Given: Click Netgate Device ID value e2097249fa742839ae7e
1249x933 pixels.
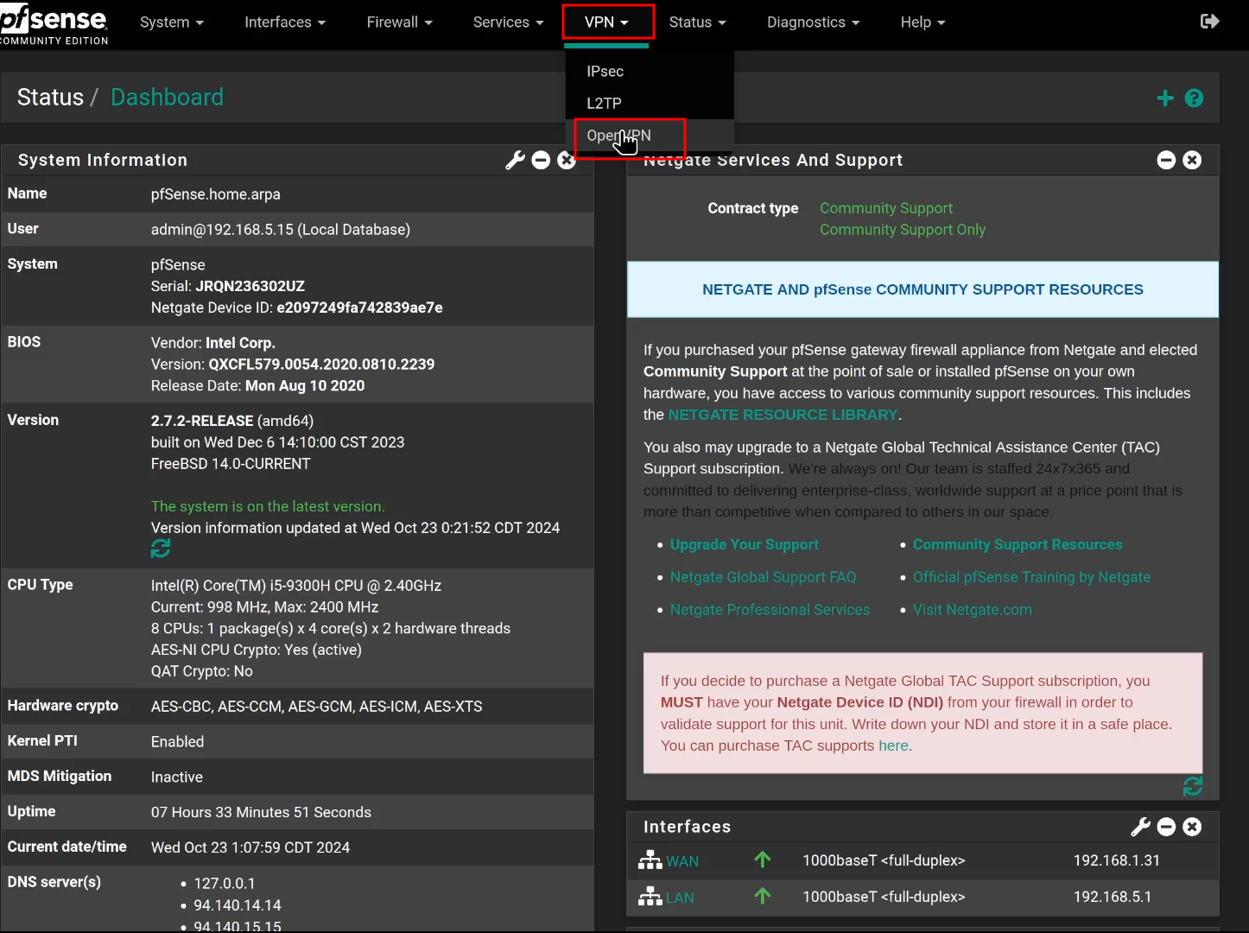Looking at the screenshot, I should coord(359,308).
